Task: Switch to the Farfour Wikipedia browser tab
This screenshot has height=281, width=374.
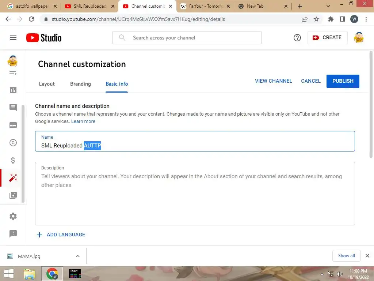Action: click(x=205, y=7)
